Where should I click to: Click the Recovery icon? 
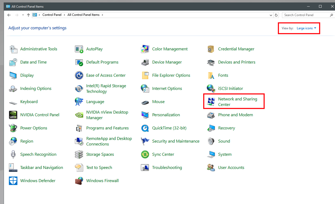[x=211, y=128]
